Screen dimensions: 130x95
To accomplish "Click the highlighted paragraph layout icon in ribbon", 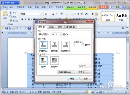I will [96, 14].
